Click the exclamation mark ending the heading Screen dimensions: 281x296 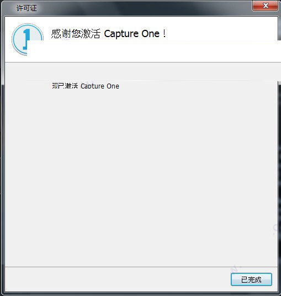(164, 34)
